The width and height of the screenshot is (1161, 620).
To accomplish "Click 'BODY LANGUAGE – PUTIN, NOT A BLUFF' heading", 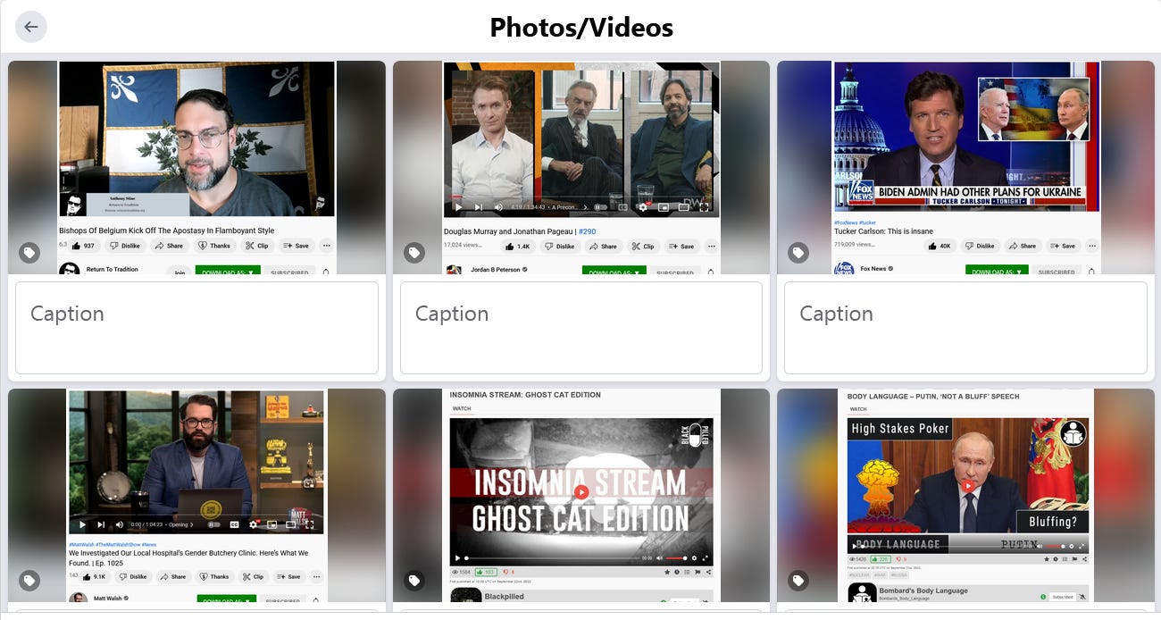I will [x=933, y=397].
